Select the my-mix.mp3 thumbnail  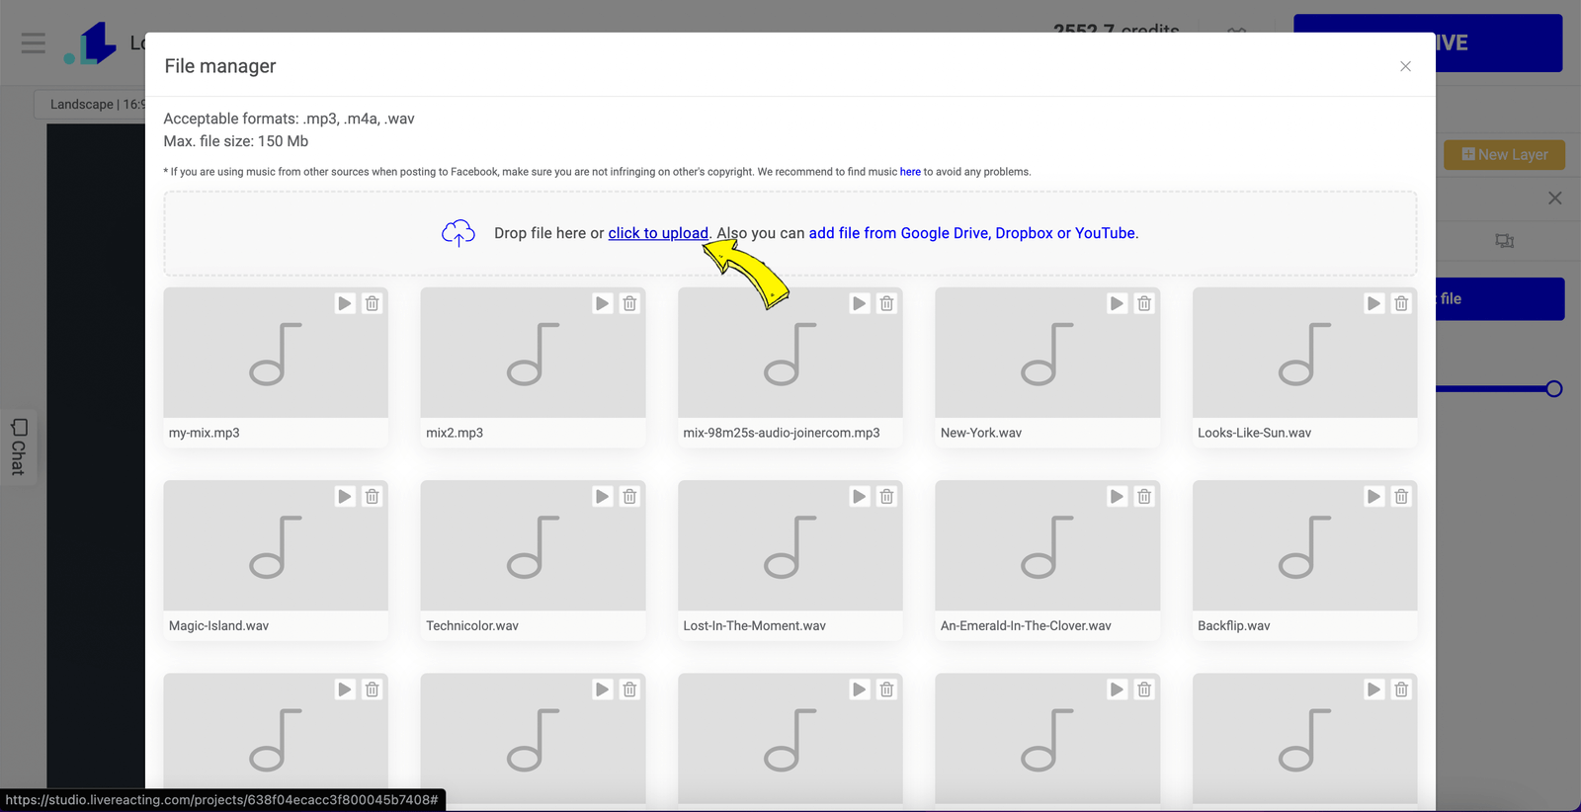276,353
